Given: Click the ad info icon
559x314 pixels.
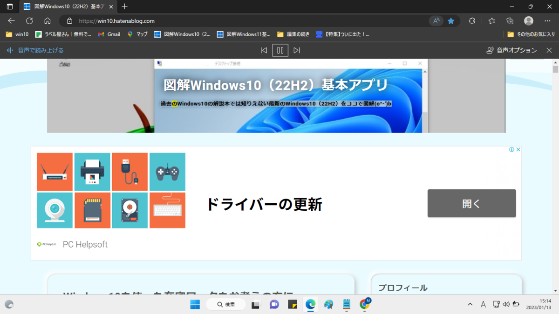Looking at the screenshot, I should (511, 149).
